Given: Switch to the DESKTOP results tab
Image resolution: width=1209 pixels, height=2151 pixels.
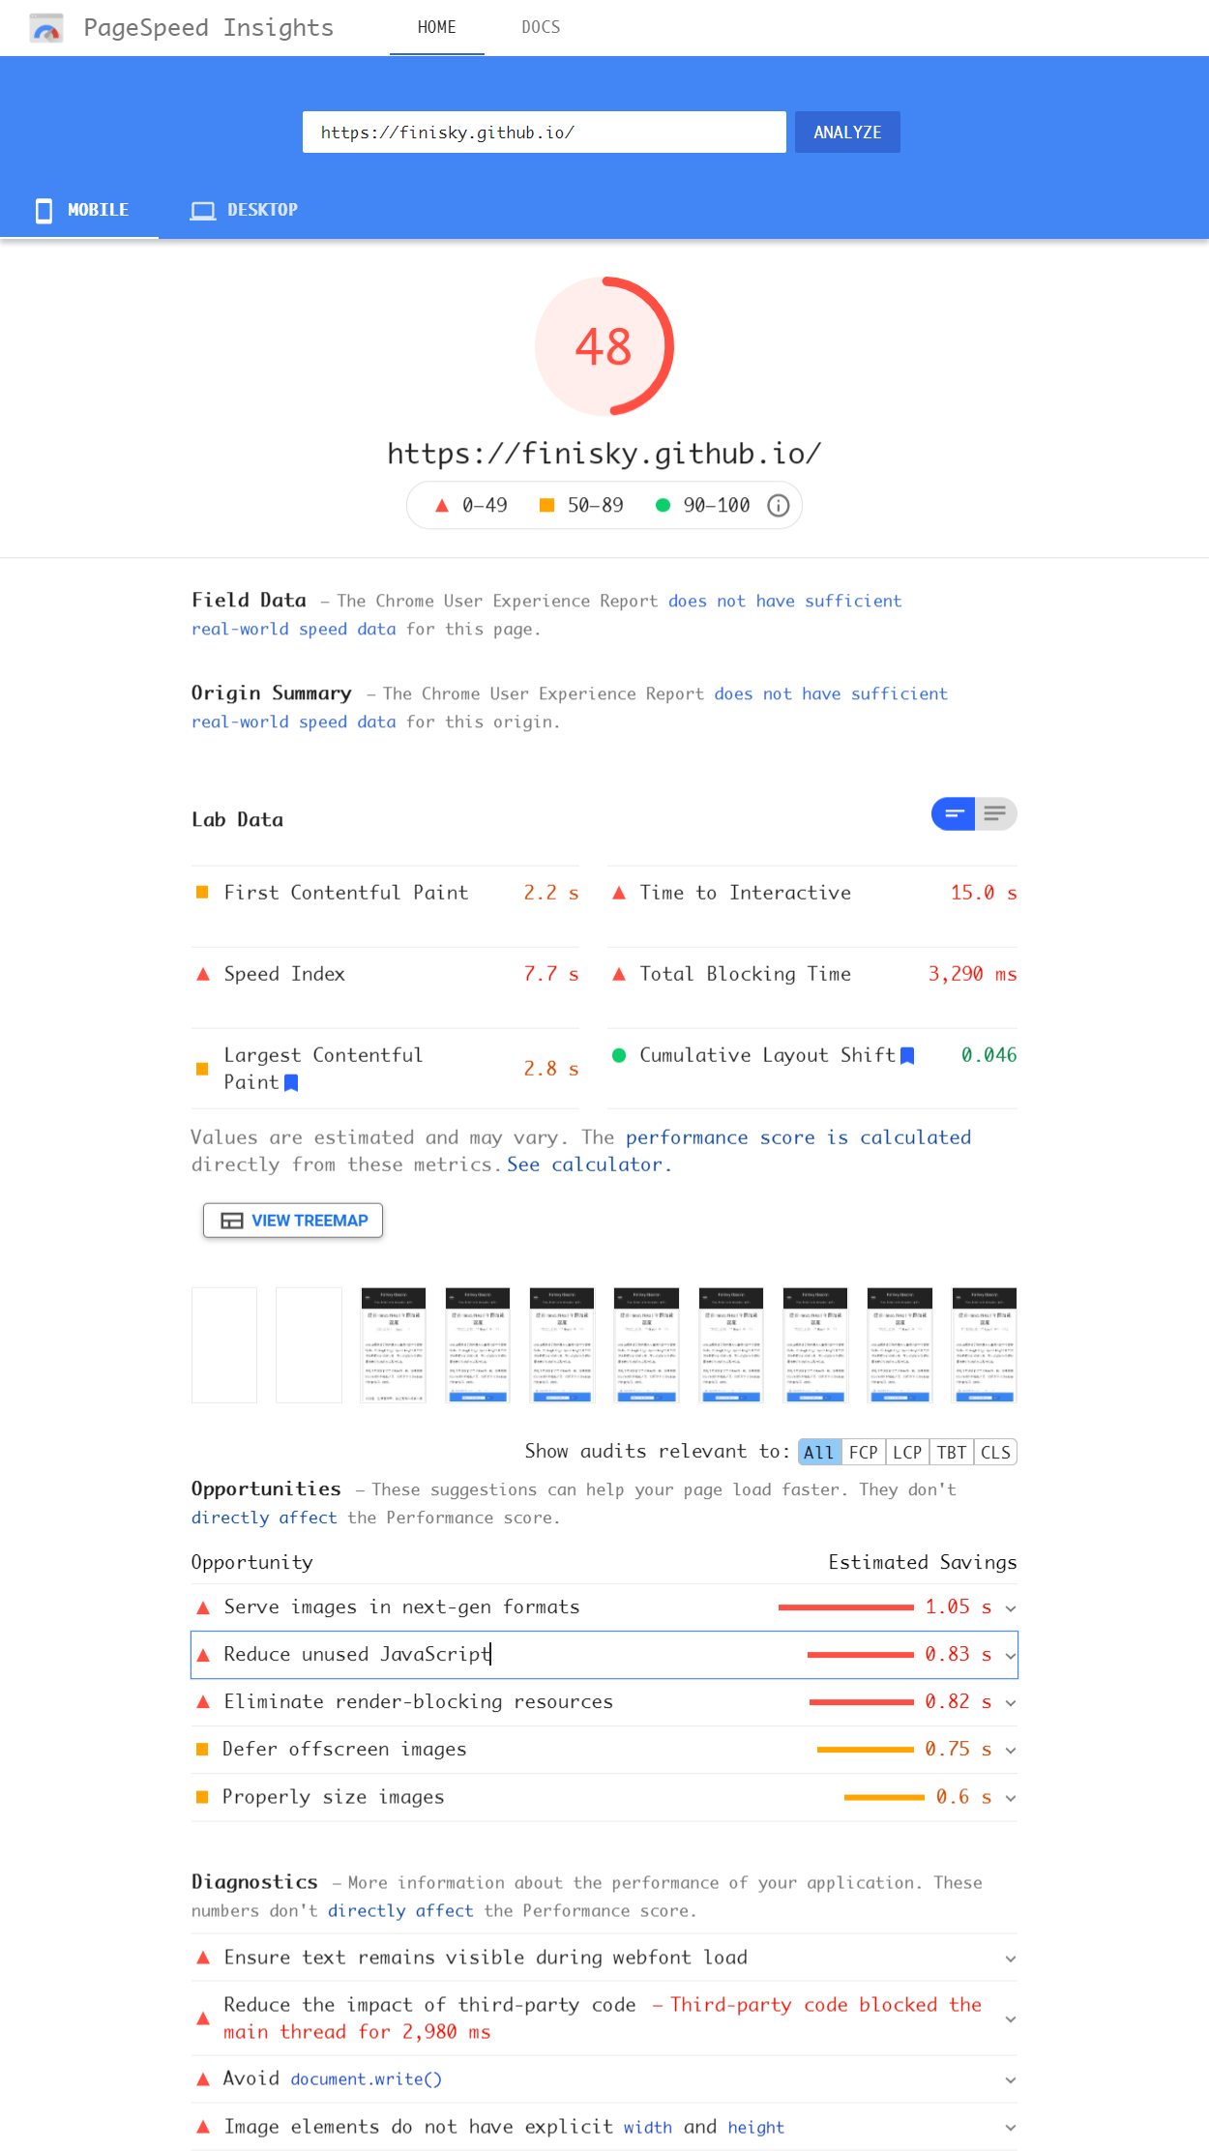Looking at the screenshot, I should (244, 211).
